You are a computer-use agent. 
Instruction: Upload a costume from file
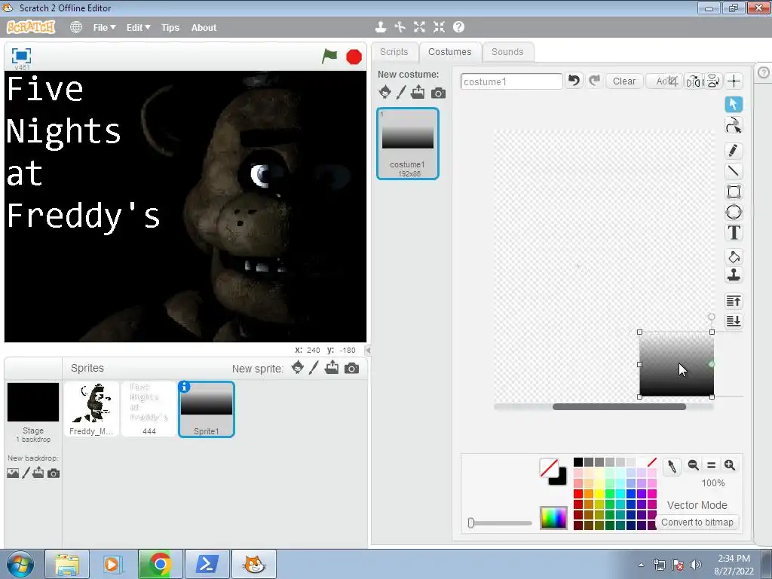pos(418,92)
